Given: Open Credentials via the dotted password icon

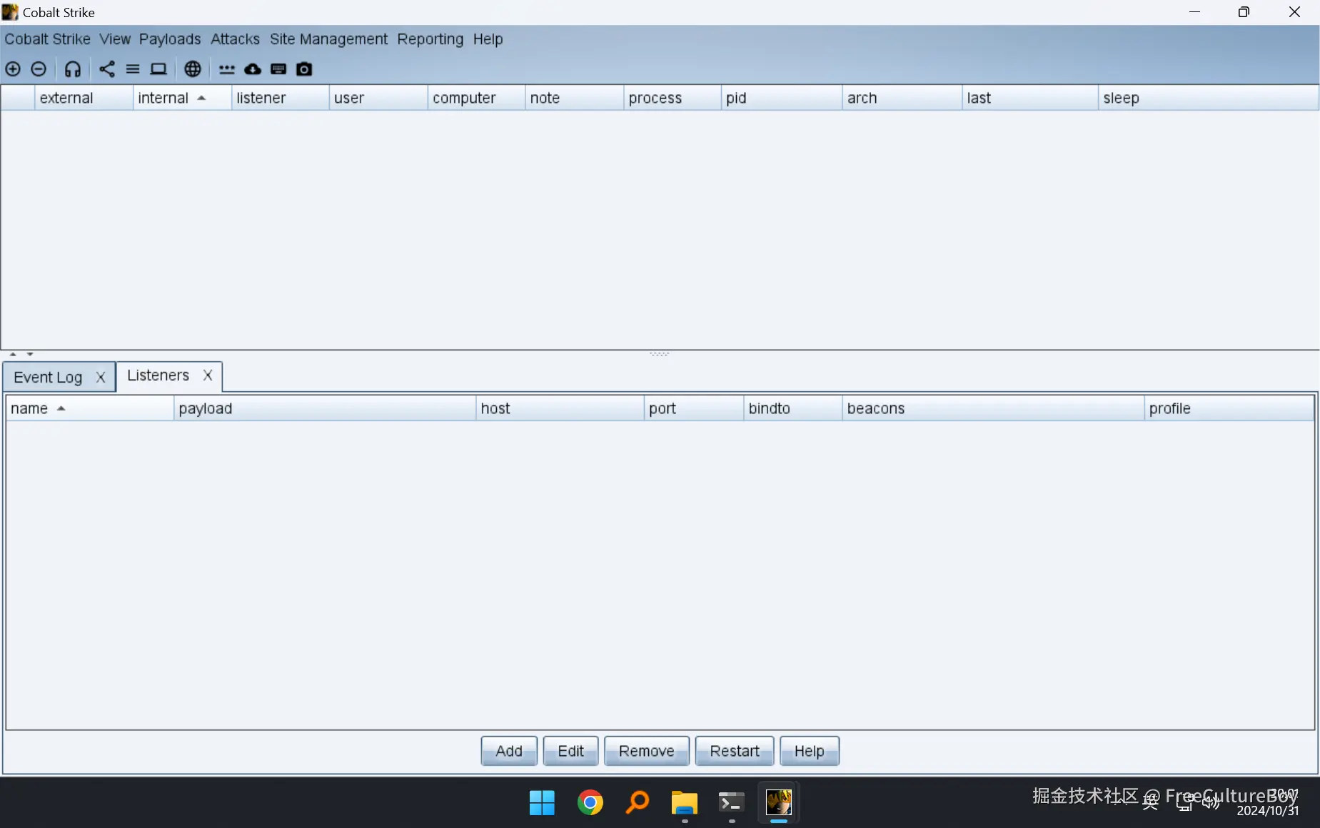Looking at the screenshot, I should [x=227, y=69].
